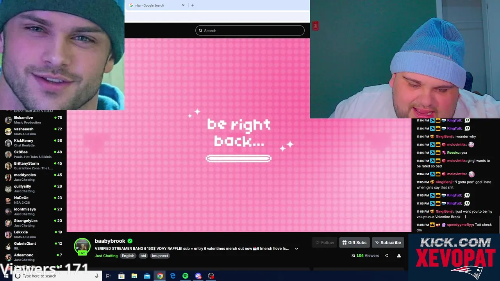Select the nba - Google Search tab
The height and width of the screenshot is (281, 500).
[157, 5]
